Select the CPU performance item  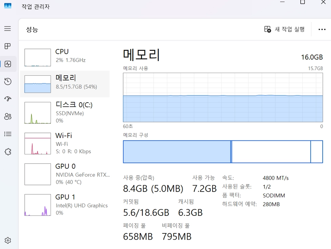[x=65, y=57]
